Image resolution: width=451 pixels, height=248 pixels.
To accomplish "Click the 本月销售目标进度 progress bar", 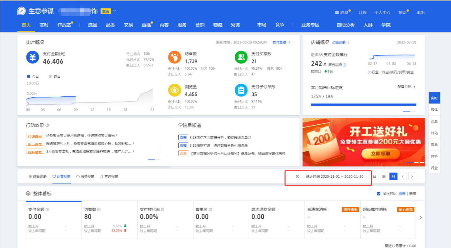I will pyautogui.click(x=364, y=105).
